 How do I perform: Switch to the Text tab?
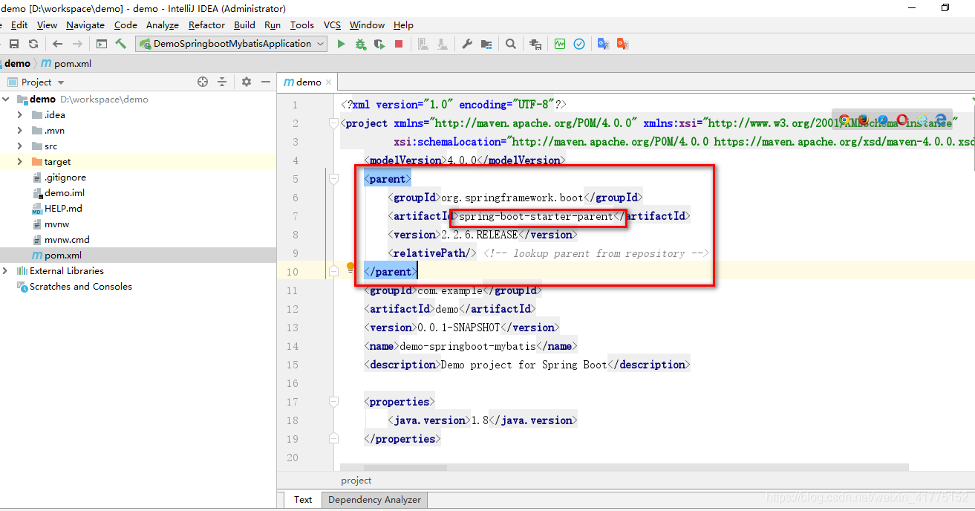pyautogui.click(x=303, y=500)
